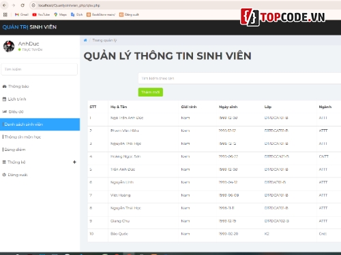
Task: Go back with browser back arrow
Action: tap(5, 5)
